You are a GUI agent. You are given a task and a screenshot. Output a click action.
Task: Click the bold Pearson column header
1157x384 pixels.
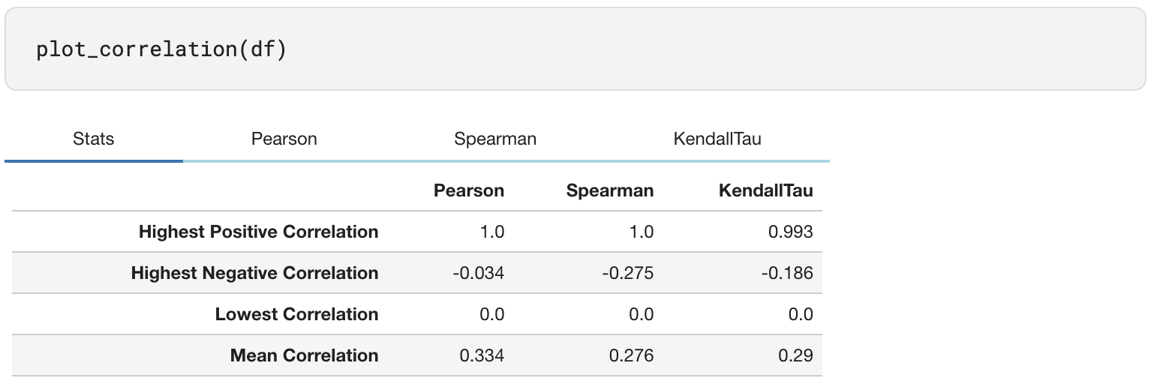coord(468,190)
